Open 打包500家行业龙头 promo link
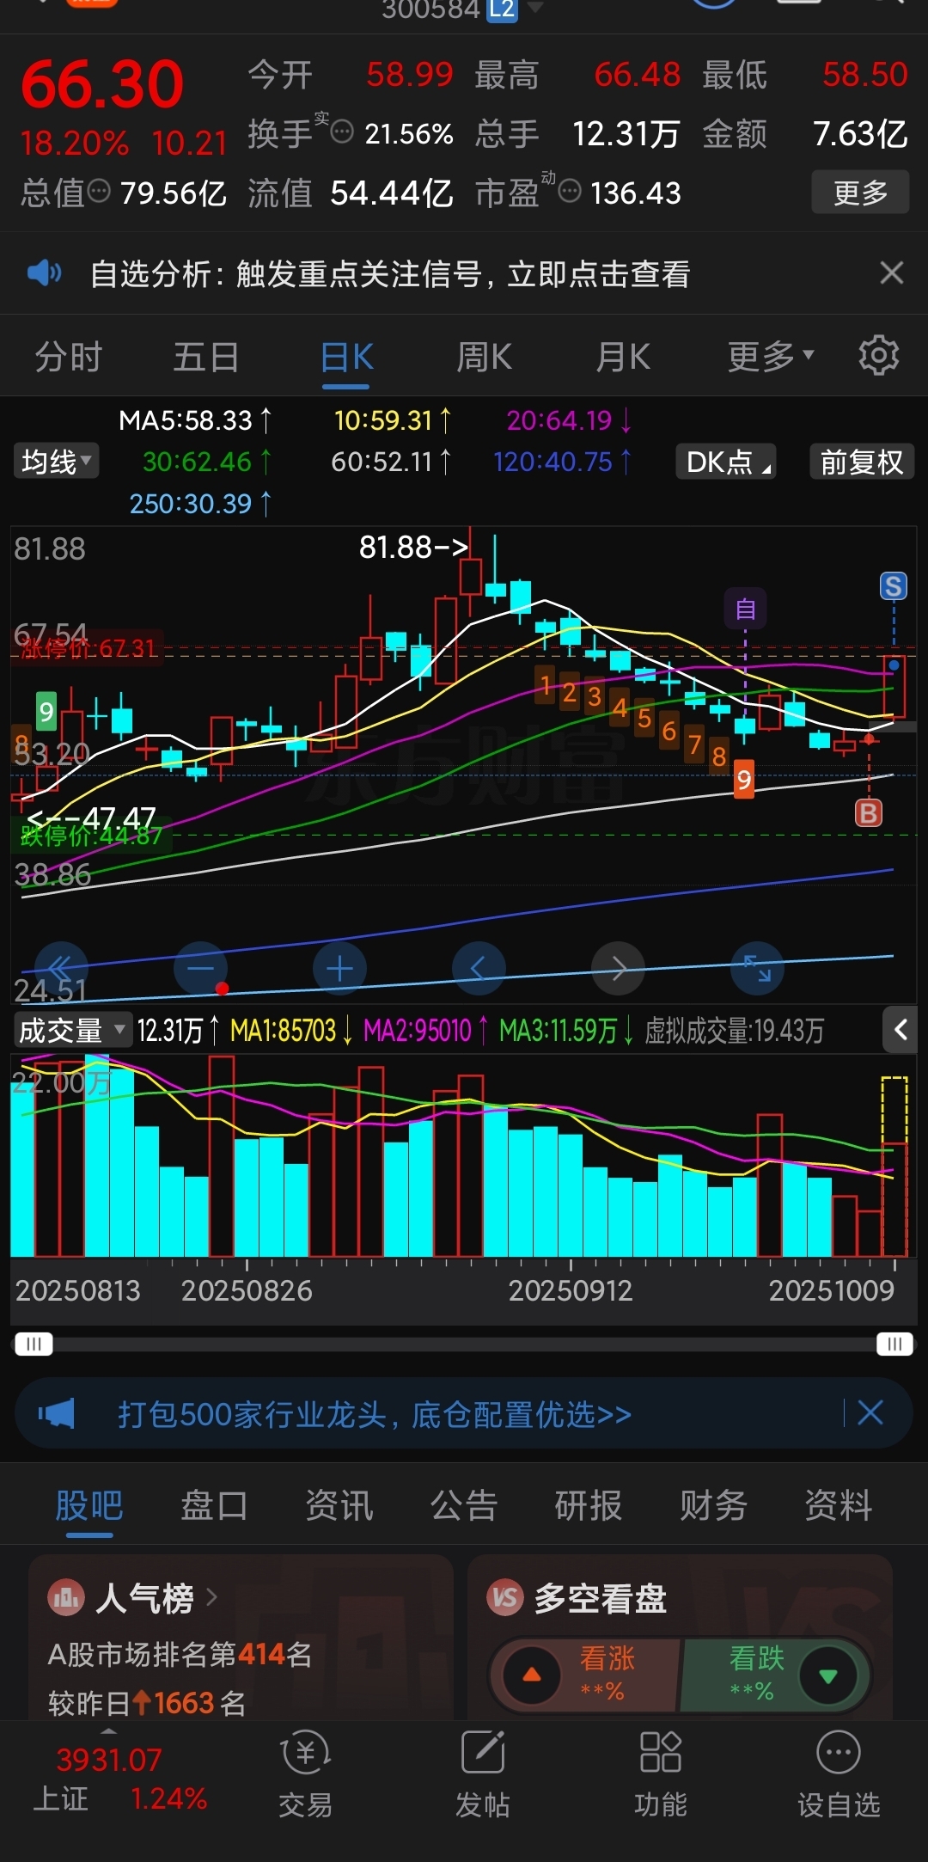The height and width of the screenshot is (1862, 928). (375, 1413)
